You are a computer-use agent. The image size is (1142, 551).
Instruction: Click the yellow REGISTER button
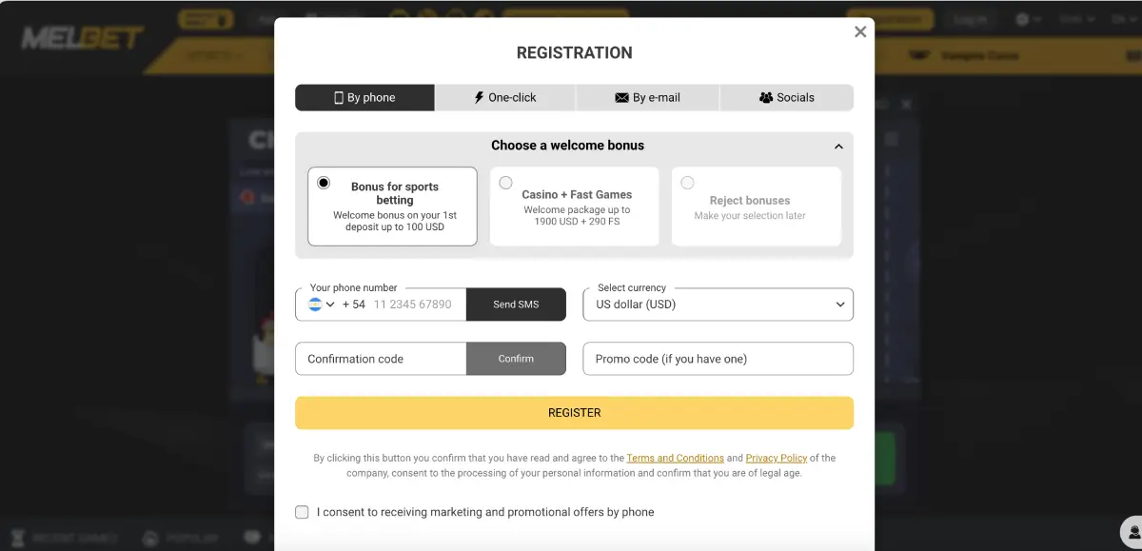click(x=574, y=413)
